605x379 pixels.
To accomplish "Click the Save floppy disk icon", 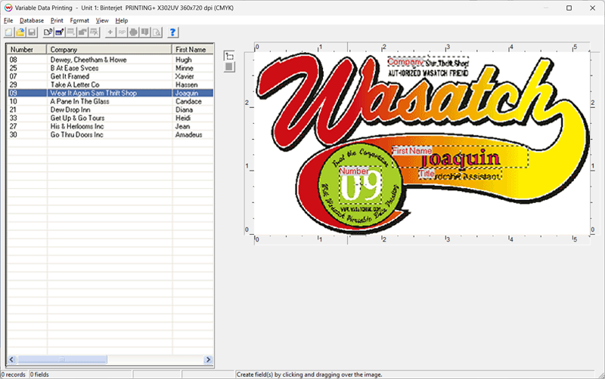I will pyautogui.click(x=32, y=32).
